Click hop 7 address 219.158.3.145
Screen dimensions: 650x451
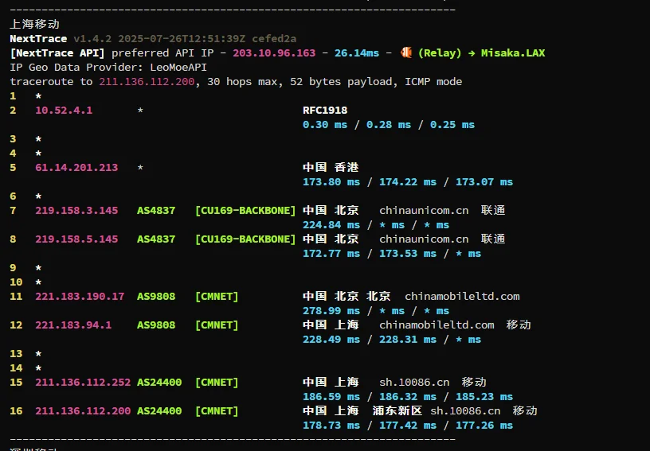[76, 210]
